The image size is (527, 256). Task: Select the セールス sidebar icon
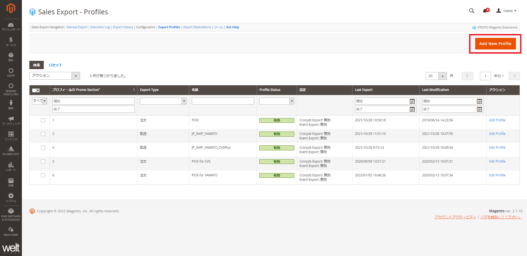(11, 41)
